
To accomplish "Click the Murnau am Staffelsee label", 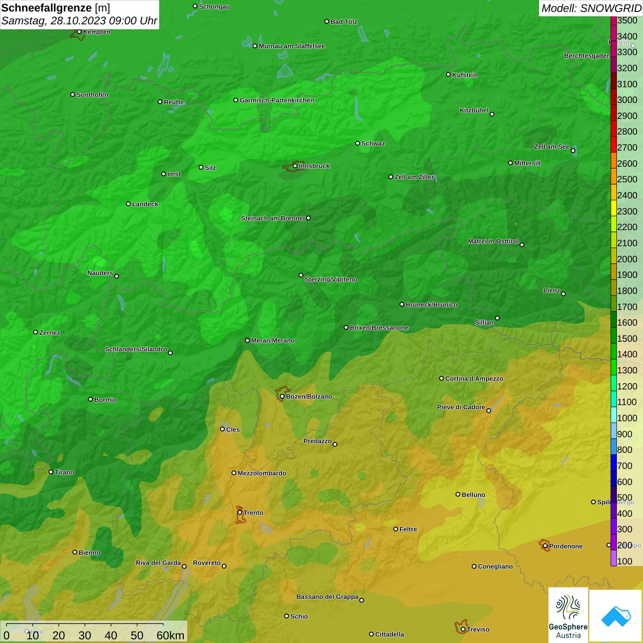I will pyautogui.click(x=292, y=46).
